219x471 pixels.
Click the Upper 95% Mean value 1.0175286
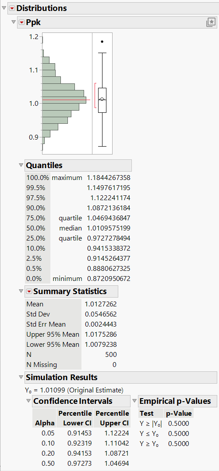point(101,334)
